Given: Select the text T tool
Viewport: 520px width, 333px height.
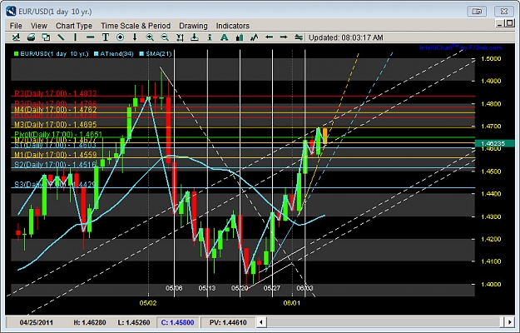Looking at the screenshot, I should [105, 37].
